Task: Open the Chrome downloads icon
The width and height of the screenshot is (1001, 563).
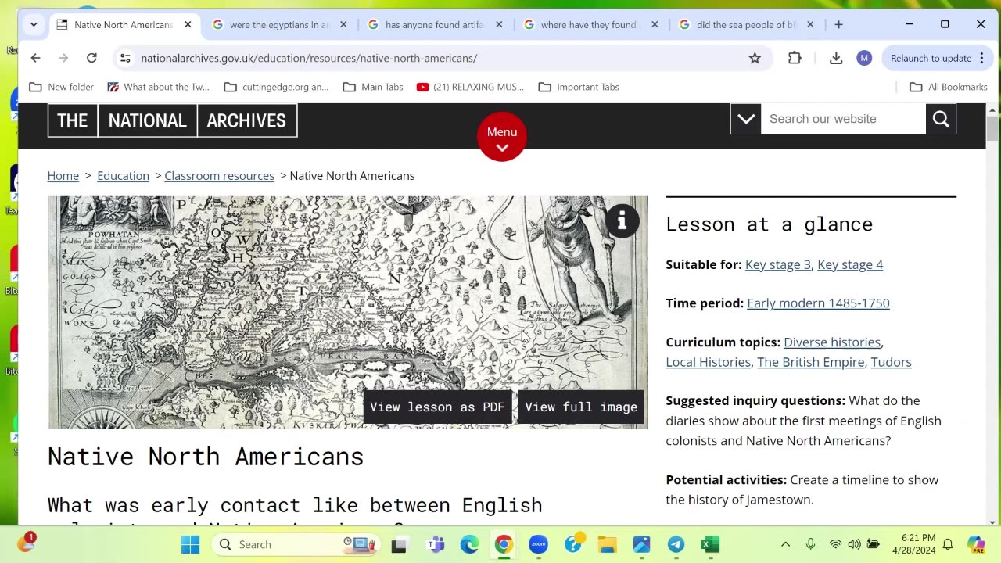Action: click(x=836, y=58)
